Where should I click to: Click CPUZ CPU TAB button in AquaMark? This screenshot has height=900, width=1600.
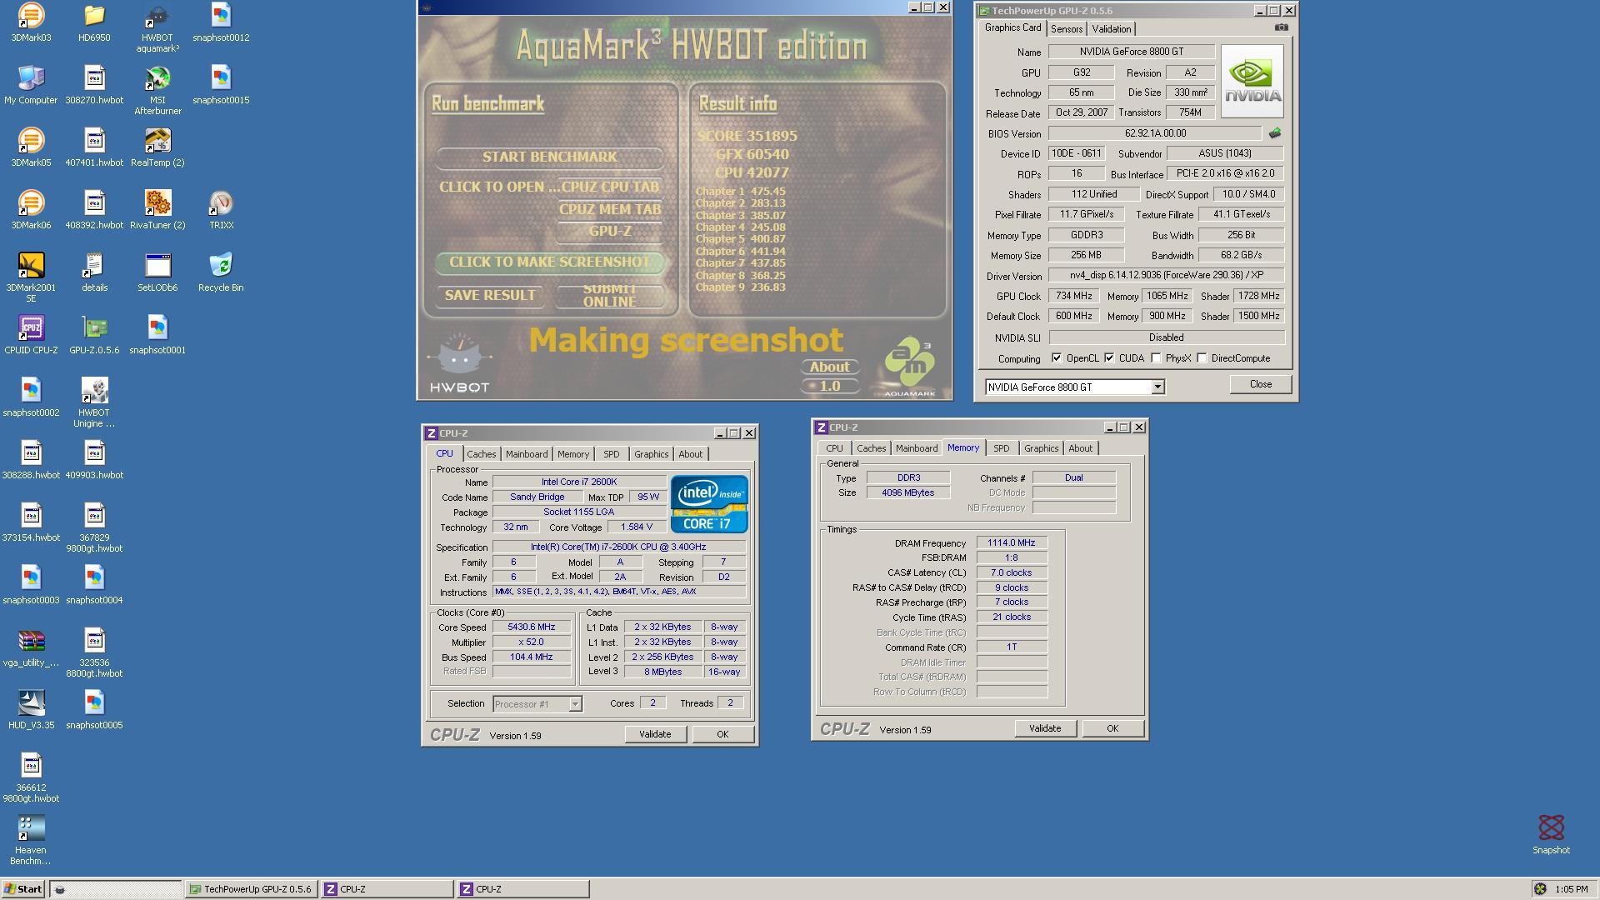tap(610, 187)
